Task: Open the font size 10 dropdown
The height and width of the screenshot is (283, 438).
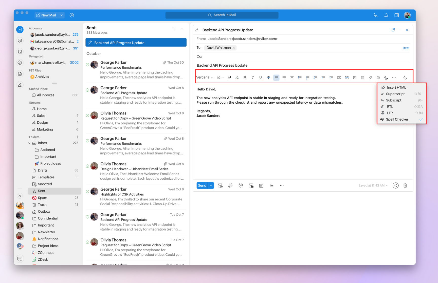Action: (220, 78)
